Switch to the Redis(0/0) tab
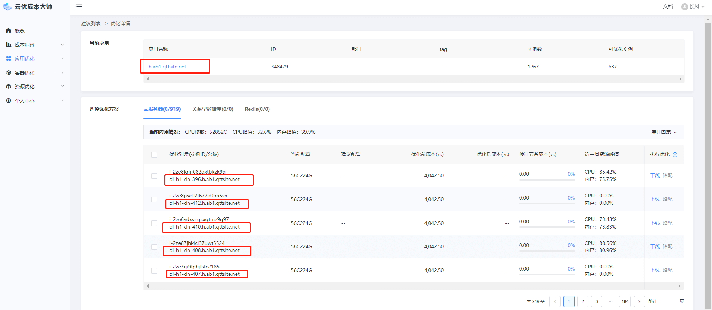 point(257,109)
